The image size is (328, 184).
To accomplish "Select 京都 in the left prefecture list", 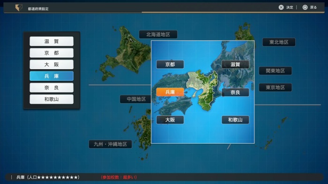I will coord(52,53).
